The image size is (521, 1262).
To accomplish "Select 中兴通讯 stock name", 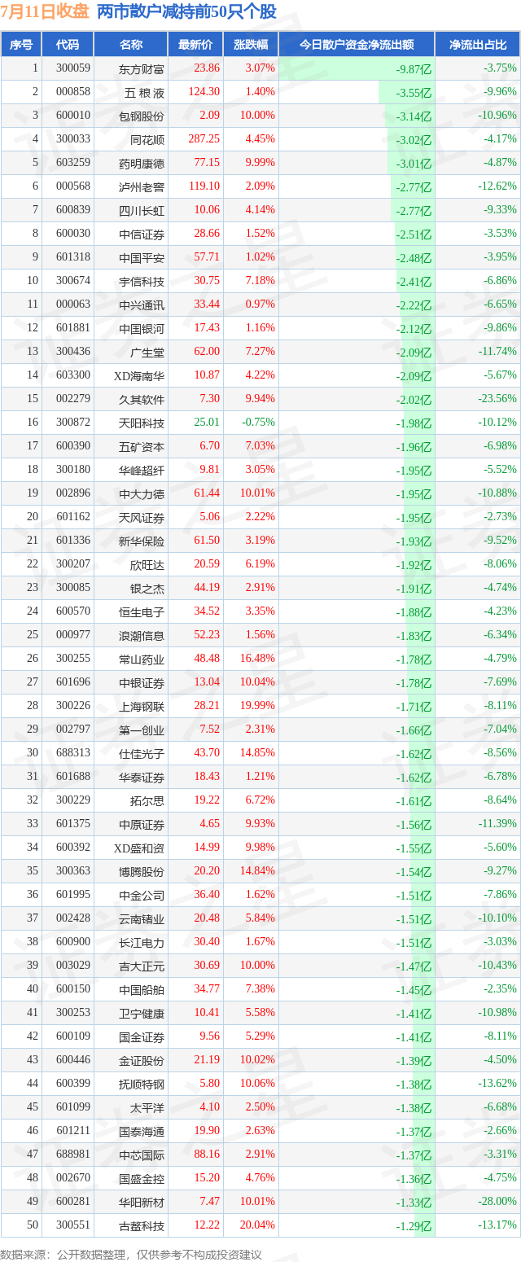I will 142,305.
